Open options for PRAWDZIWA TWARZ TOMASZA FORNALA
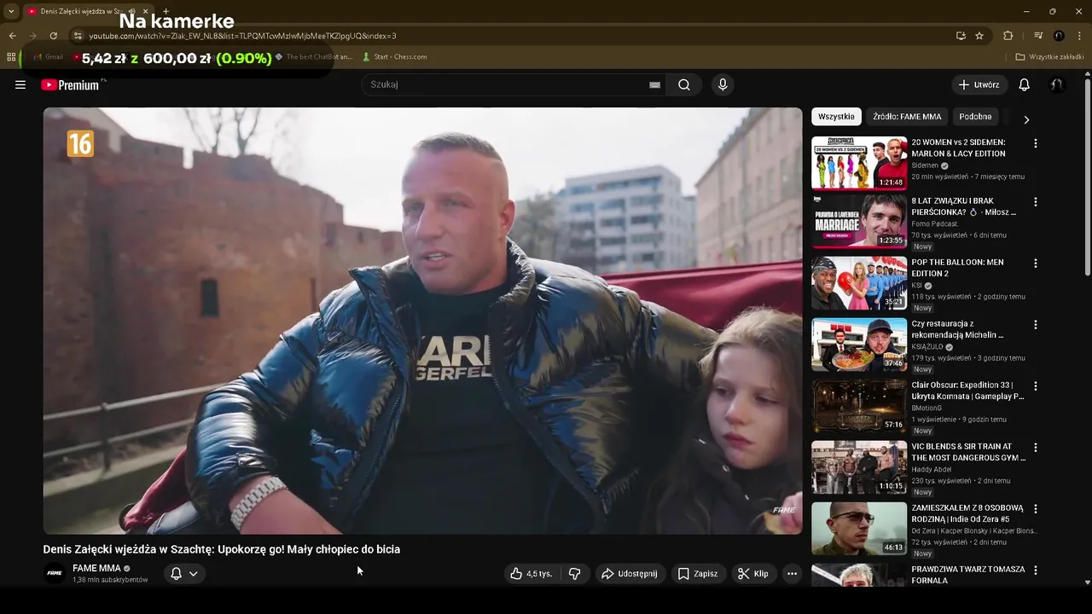The width and height of the screenshot is (1092, 614). pos(1035,571)
